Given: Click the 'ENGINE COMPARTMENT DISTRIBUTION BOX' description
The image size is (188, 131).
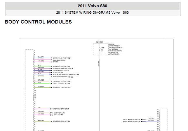Looking at the screenshot, I should [116, 49].
